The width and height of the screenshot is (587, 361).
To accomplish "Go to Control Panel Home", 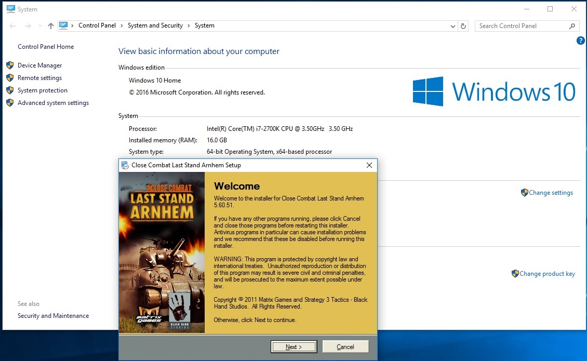I will (46, 46).
